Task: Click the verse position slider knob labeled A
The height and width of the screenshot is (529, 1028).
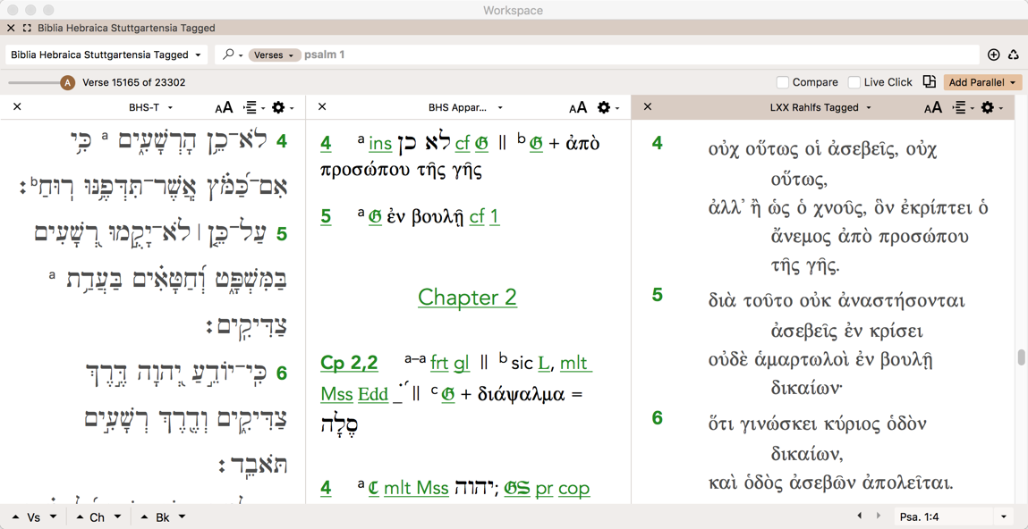Action: tap(67, 82)
